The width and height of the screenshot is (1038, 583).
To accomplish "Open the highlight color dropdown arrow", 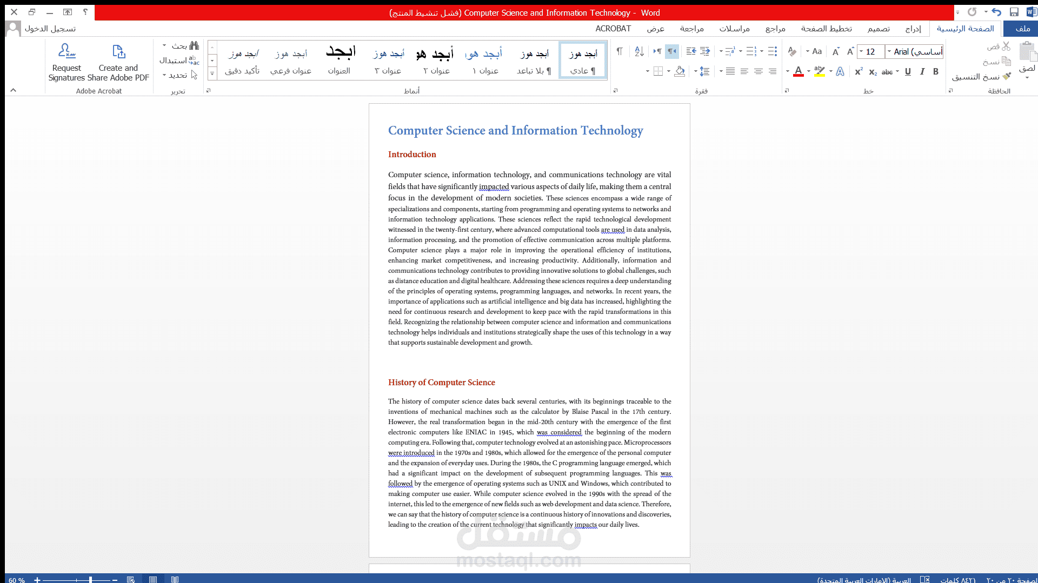I will [x=809, y=71].
